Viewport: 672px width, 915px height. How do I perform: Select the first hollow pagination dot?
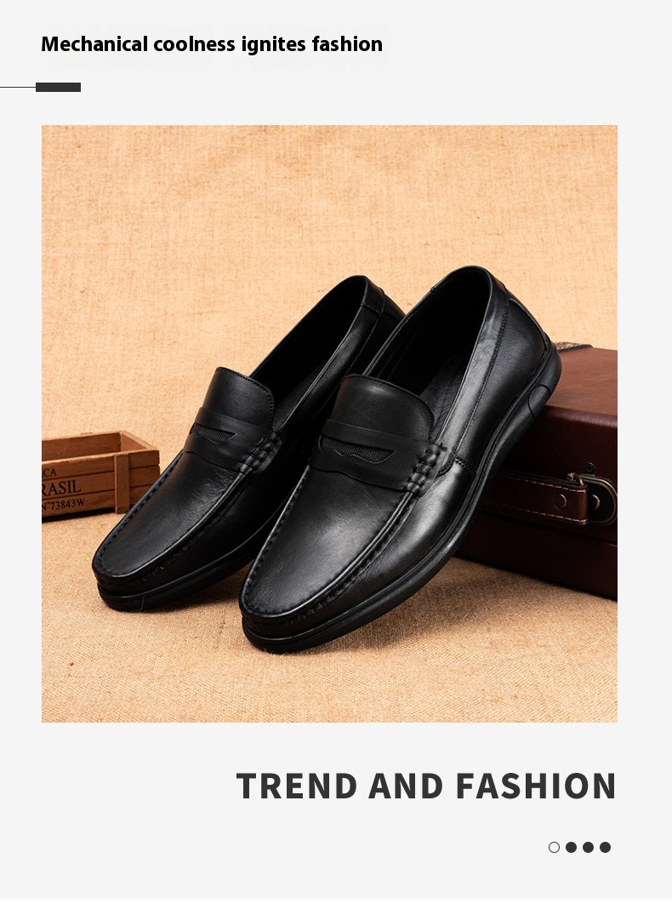tap(554, 847)
